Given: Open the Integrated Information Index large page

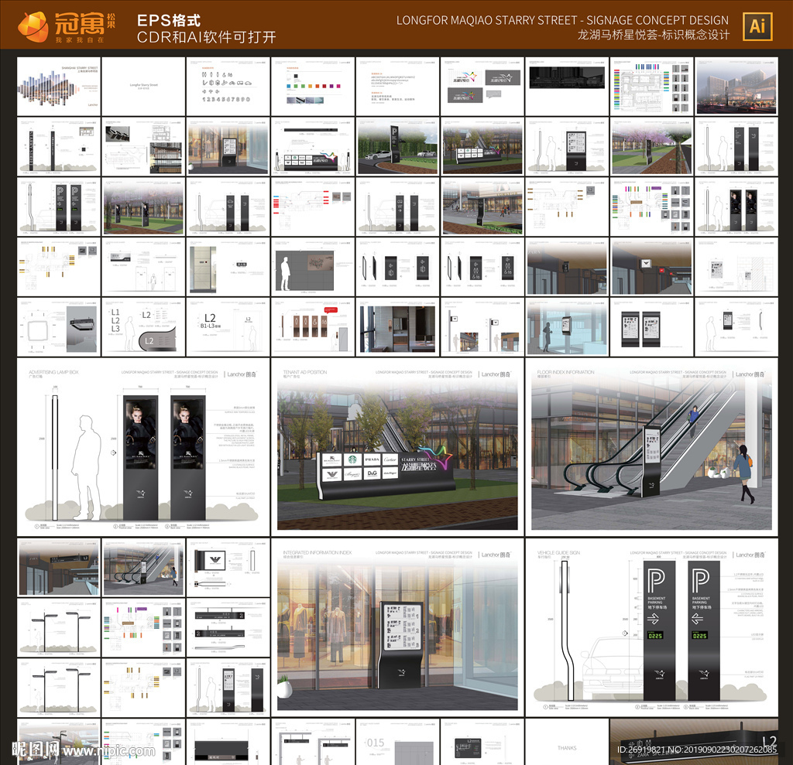Looking at the screenshot, I should [x=397, y=627].
